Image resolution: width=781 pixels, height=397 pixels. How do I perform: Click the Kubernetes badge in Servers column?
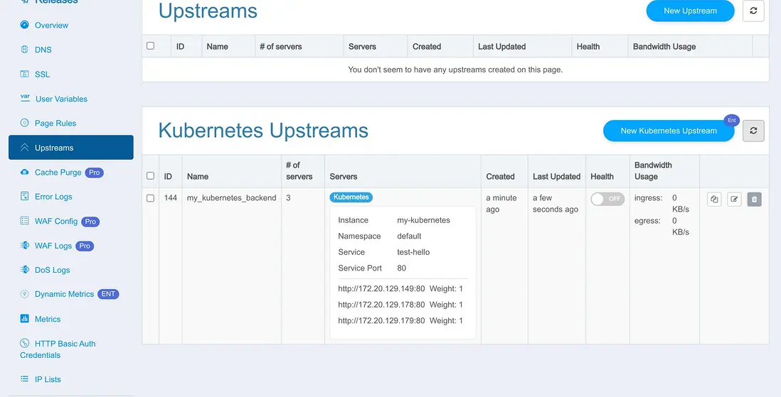click(351, 197)
